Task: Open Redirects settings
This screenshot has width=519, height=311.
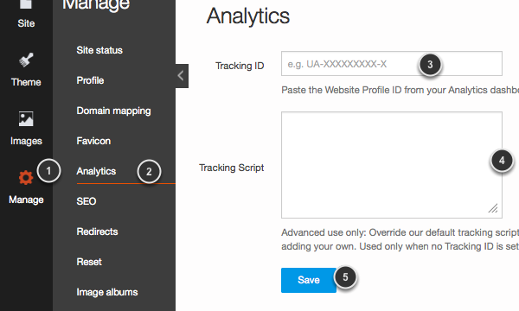Action: (x=97, y=232)
